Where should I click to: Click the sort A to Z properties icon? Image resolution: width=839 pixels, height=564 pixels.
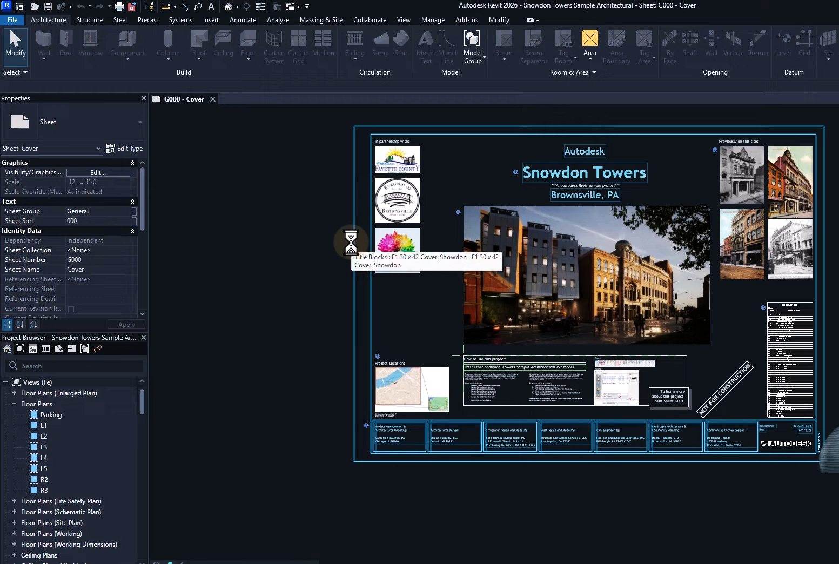coord(20,325)
